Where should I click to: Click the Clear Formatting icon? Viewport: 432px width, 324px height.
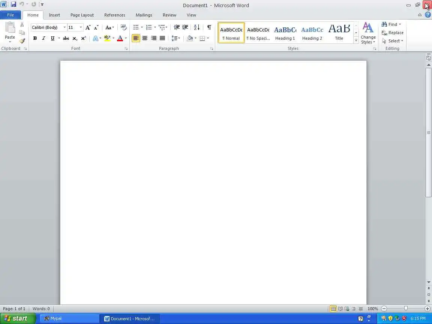click(x=124, y=27)
